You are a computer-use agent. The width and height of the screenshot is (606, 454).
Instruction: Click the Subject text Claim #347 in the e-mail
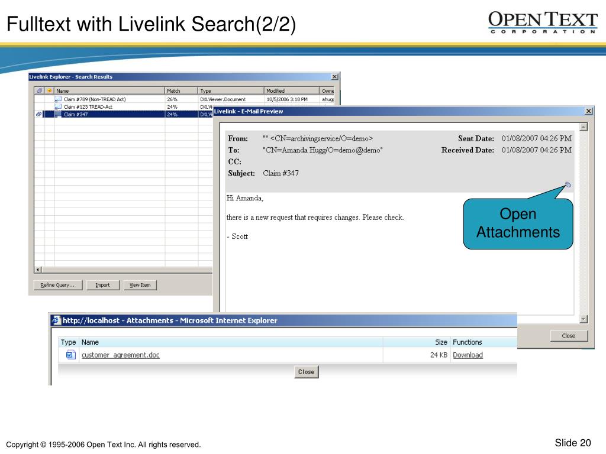pos(281,173)
